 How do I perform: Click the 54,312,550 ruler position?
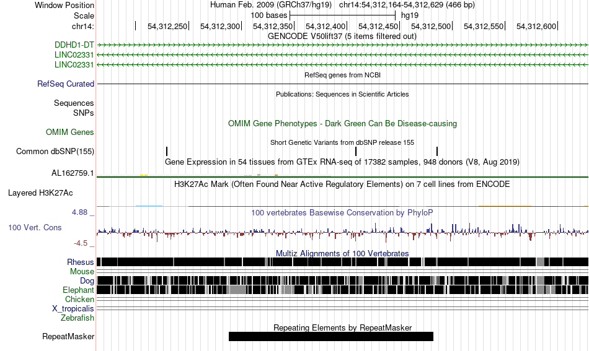[x=484, y=26]
